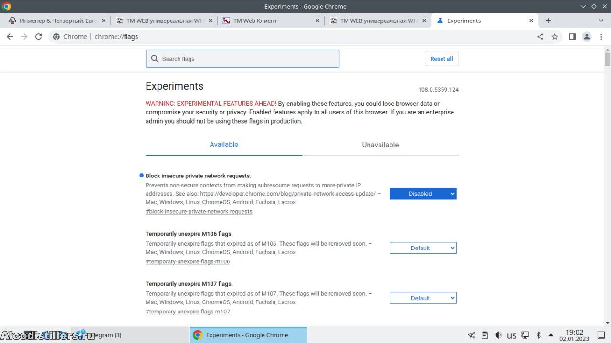View site information via the Chrome icon
This screenshot has height=343, width=611.
click(x=56, y=37)
